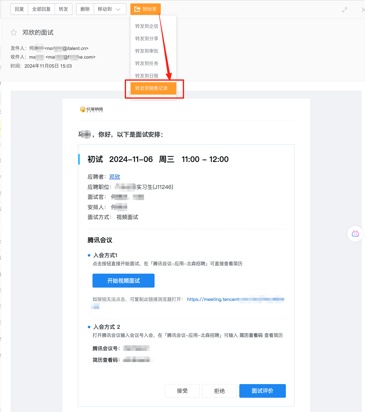Image resolution: width=365 pixels, height=412 pixels.
Task: Open applicant link 邓欣
Action: coord(115,177)
